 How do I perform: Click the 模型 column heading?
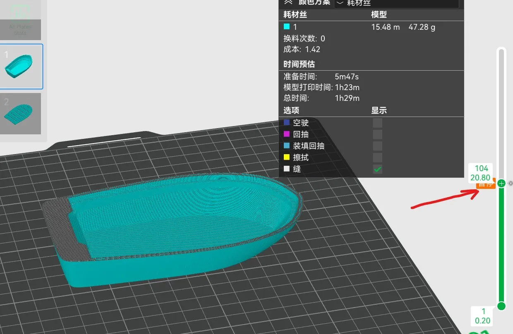pyautogui.click(x=379, y=14)
